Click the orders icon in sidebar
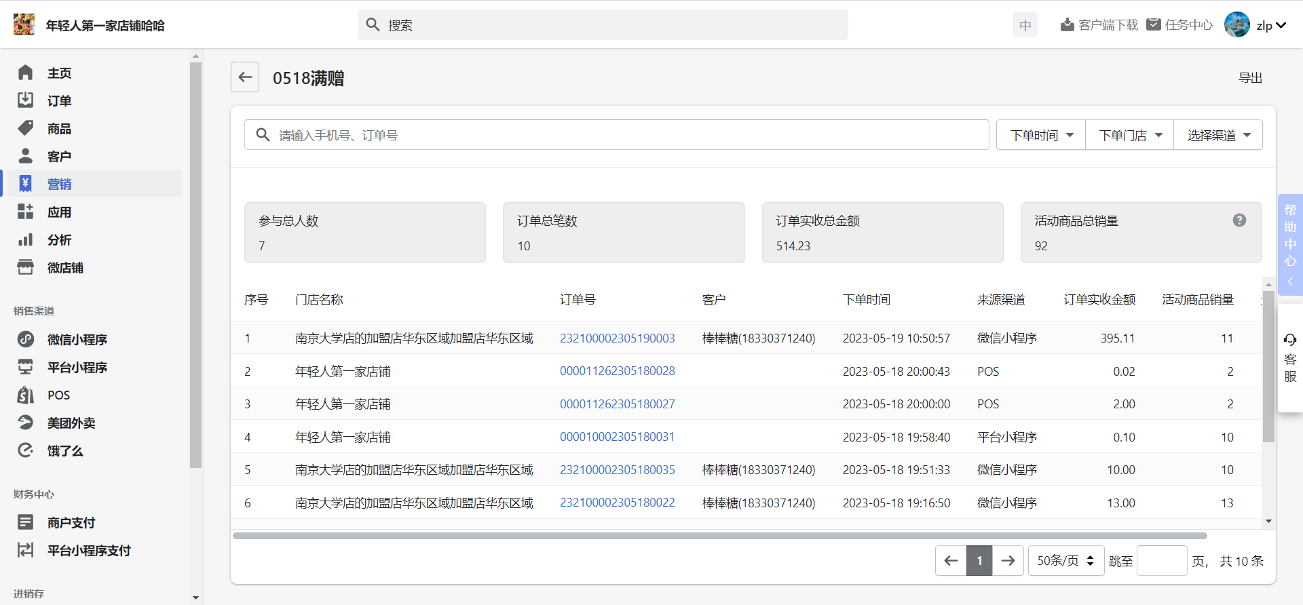 [26, 100]
